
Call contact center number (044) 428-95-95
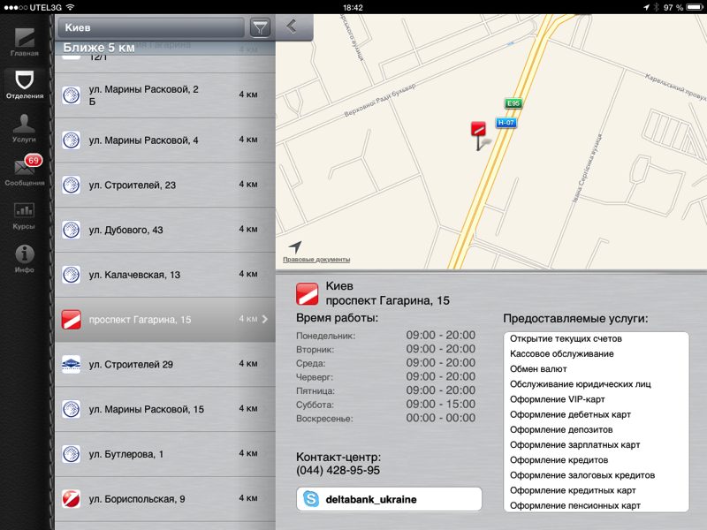(338, 471)
